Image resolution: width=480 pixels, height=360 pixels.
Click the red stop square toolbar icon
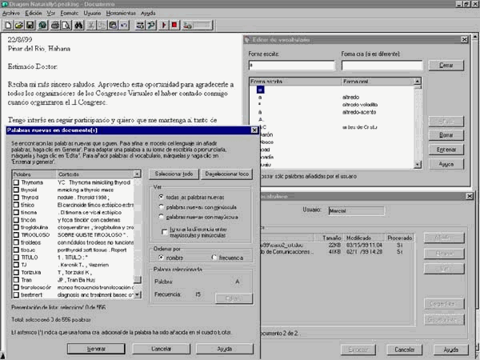pyautogui.click(x=174, y=25)
